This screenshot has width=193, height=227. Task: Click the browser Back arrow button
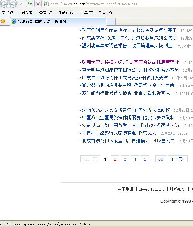coord(4,4)
